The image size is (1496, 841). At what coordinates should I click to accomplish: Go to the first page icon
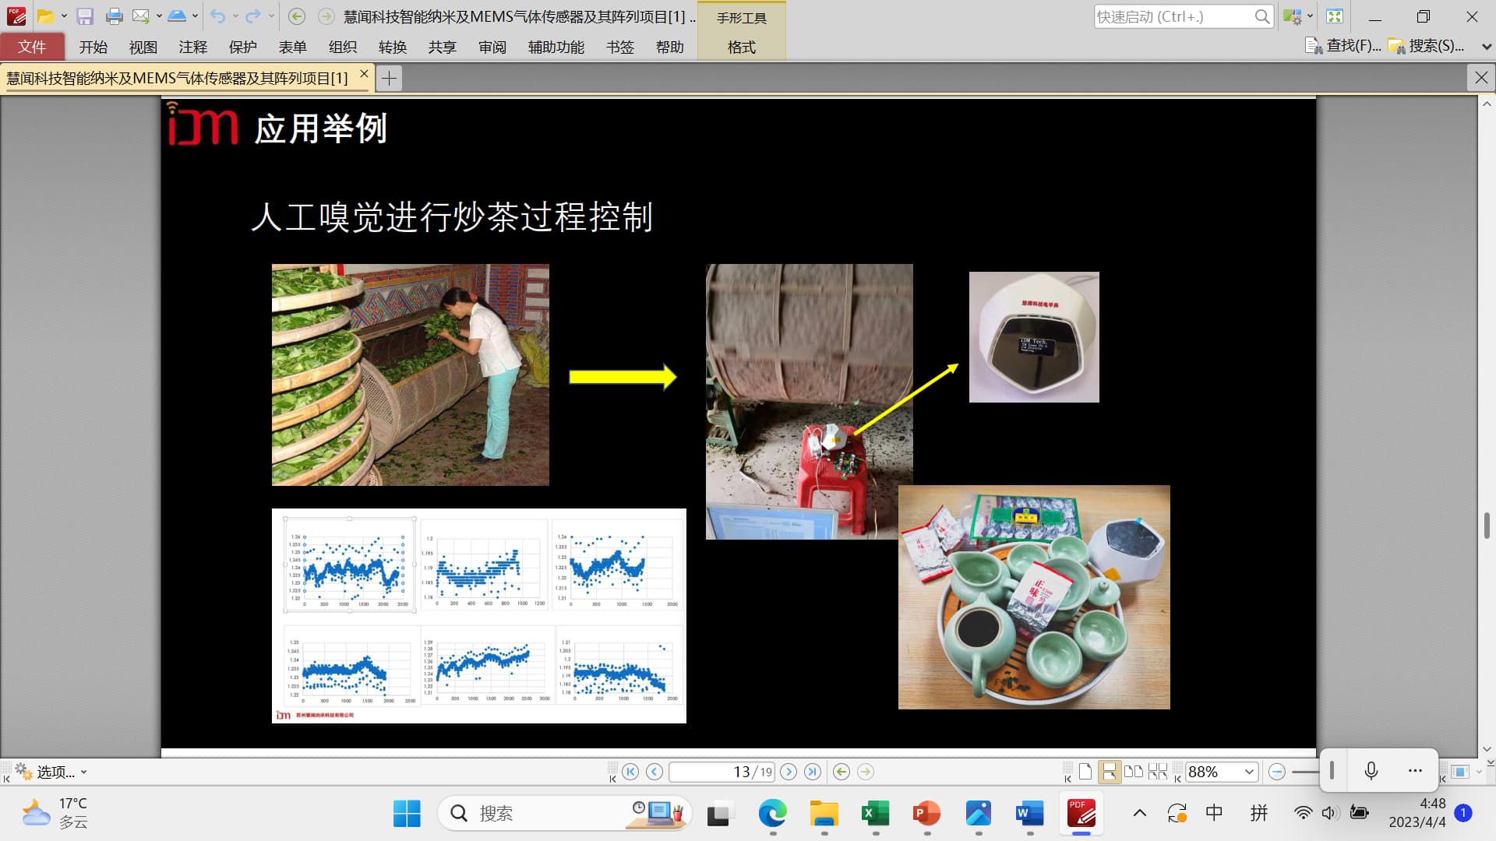coord(630,772)
